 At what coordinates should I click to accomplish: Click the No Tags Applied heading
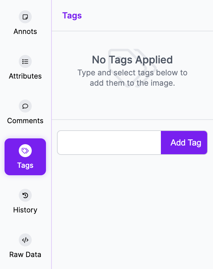132,60
